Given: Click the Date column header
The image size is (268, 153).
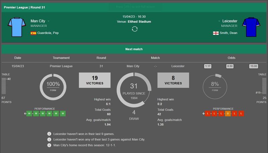Looking at the screenshot, I should click(18, 58).
